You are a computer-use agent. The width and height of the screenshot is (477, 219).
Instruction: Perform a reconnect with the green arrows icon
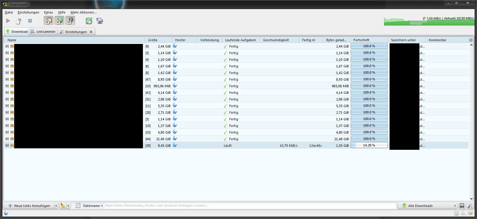(x=89, y=21)
